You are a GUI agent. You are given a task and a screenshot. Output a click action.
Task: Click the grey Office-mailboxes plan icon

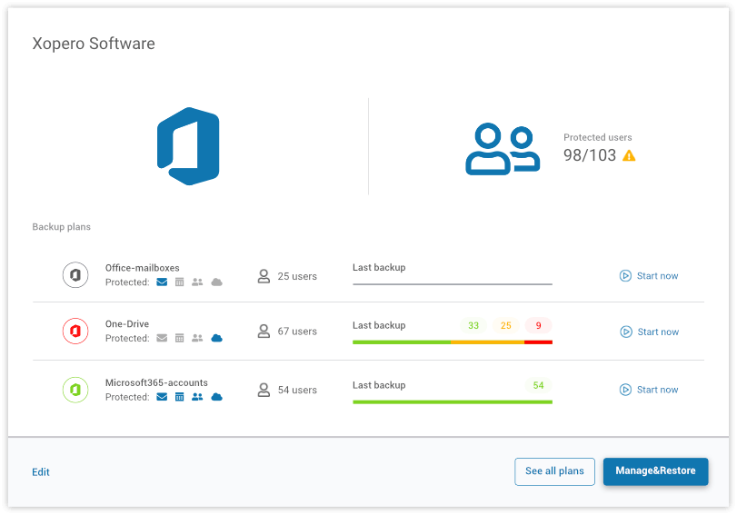pyautogui.click(x=75, y=275)
